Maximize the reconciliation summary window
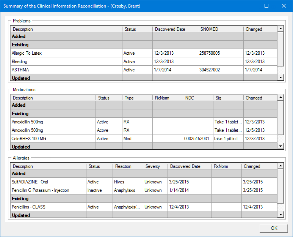The height and width of the screenshot is (237, 293). tap(266, 6)
